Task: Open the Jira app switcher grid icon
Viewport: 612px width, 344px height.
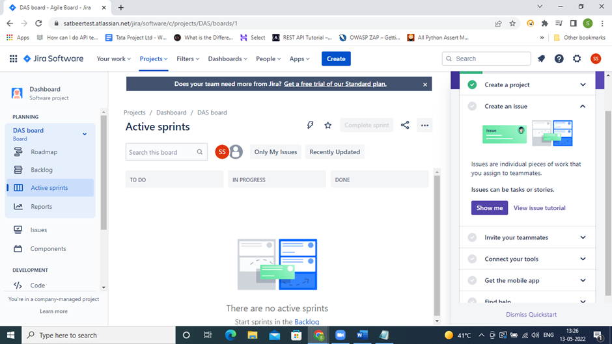Action: pyautogui.click(x=13, y=59)
